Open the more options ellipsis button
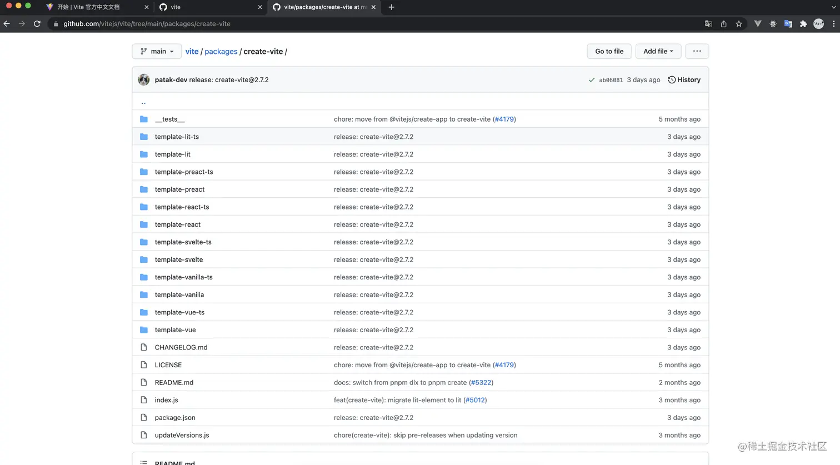The image size is (840, 465). coord(697,51)
